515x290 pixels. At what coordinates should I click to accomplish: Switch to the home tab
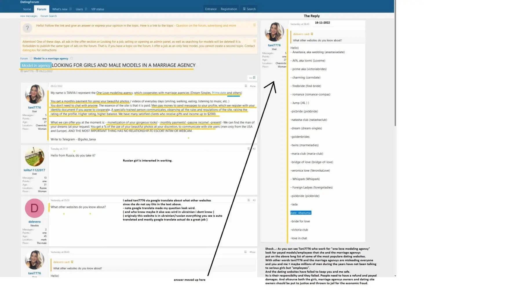tap(27, 9)
